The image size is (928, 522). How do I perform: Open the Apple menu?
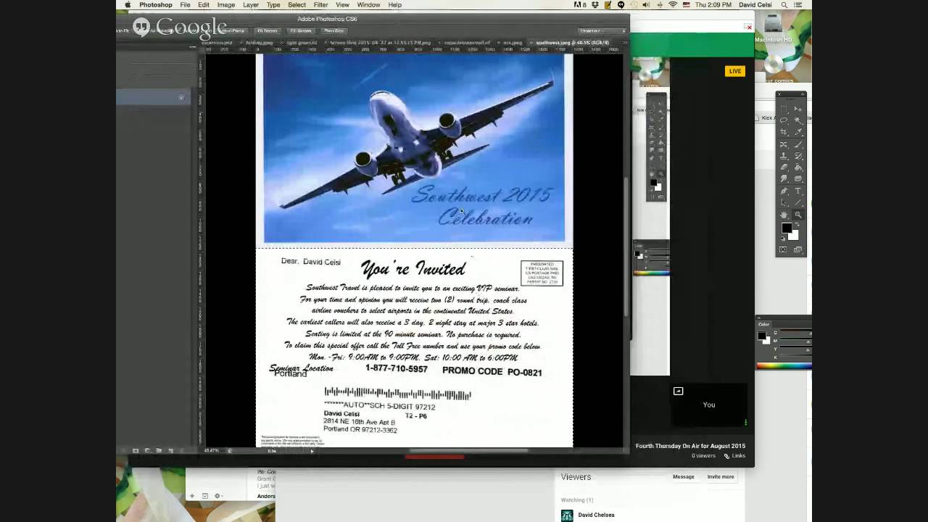click(128, 5)
